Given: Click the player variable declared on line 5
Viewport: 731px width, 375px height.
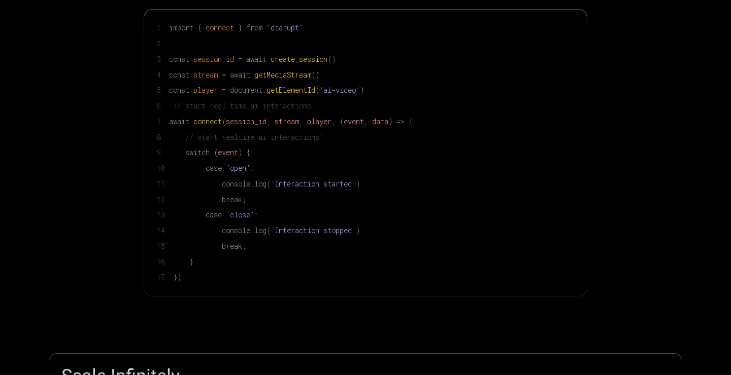Looking at the screenshot, I should tap(206, 90).
